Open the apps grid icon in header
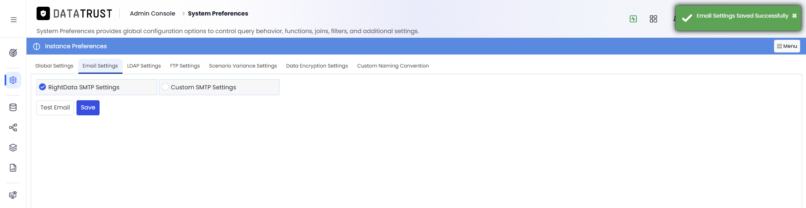 coord(653,19)
